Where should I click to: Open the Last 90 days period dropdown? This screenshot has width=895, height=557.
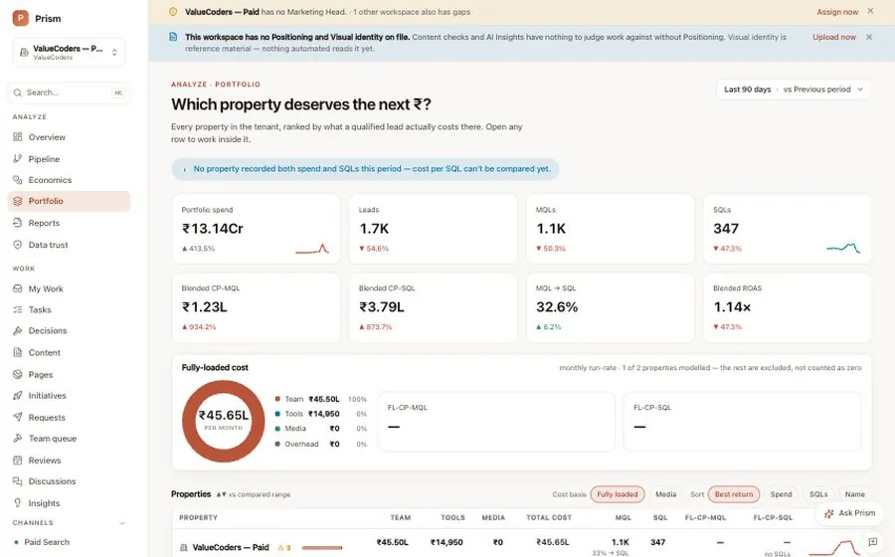794,90
